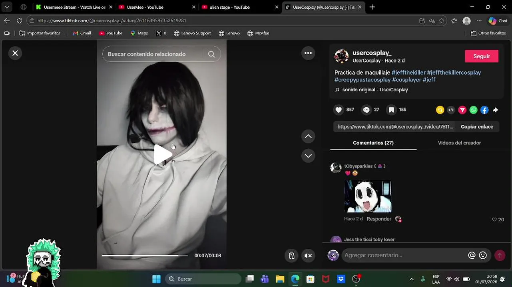Play the paused video
This screenshot has width=512, height=287.
[162, 155]
